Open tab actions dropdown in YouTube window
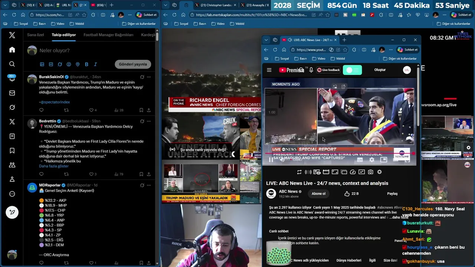The image size is (475, 267). [266, 40]
